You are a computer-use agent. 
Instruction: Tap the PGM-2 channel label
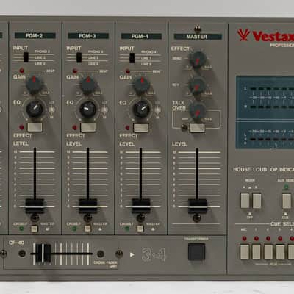[x=35, y=36]
